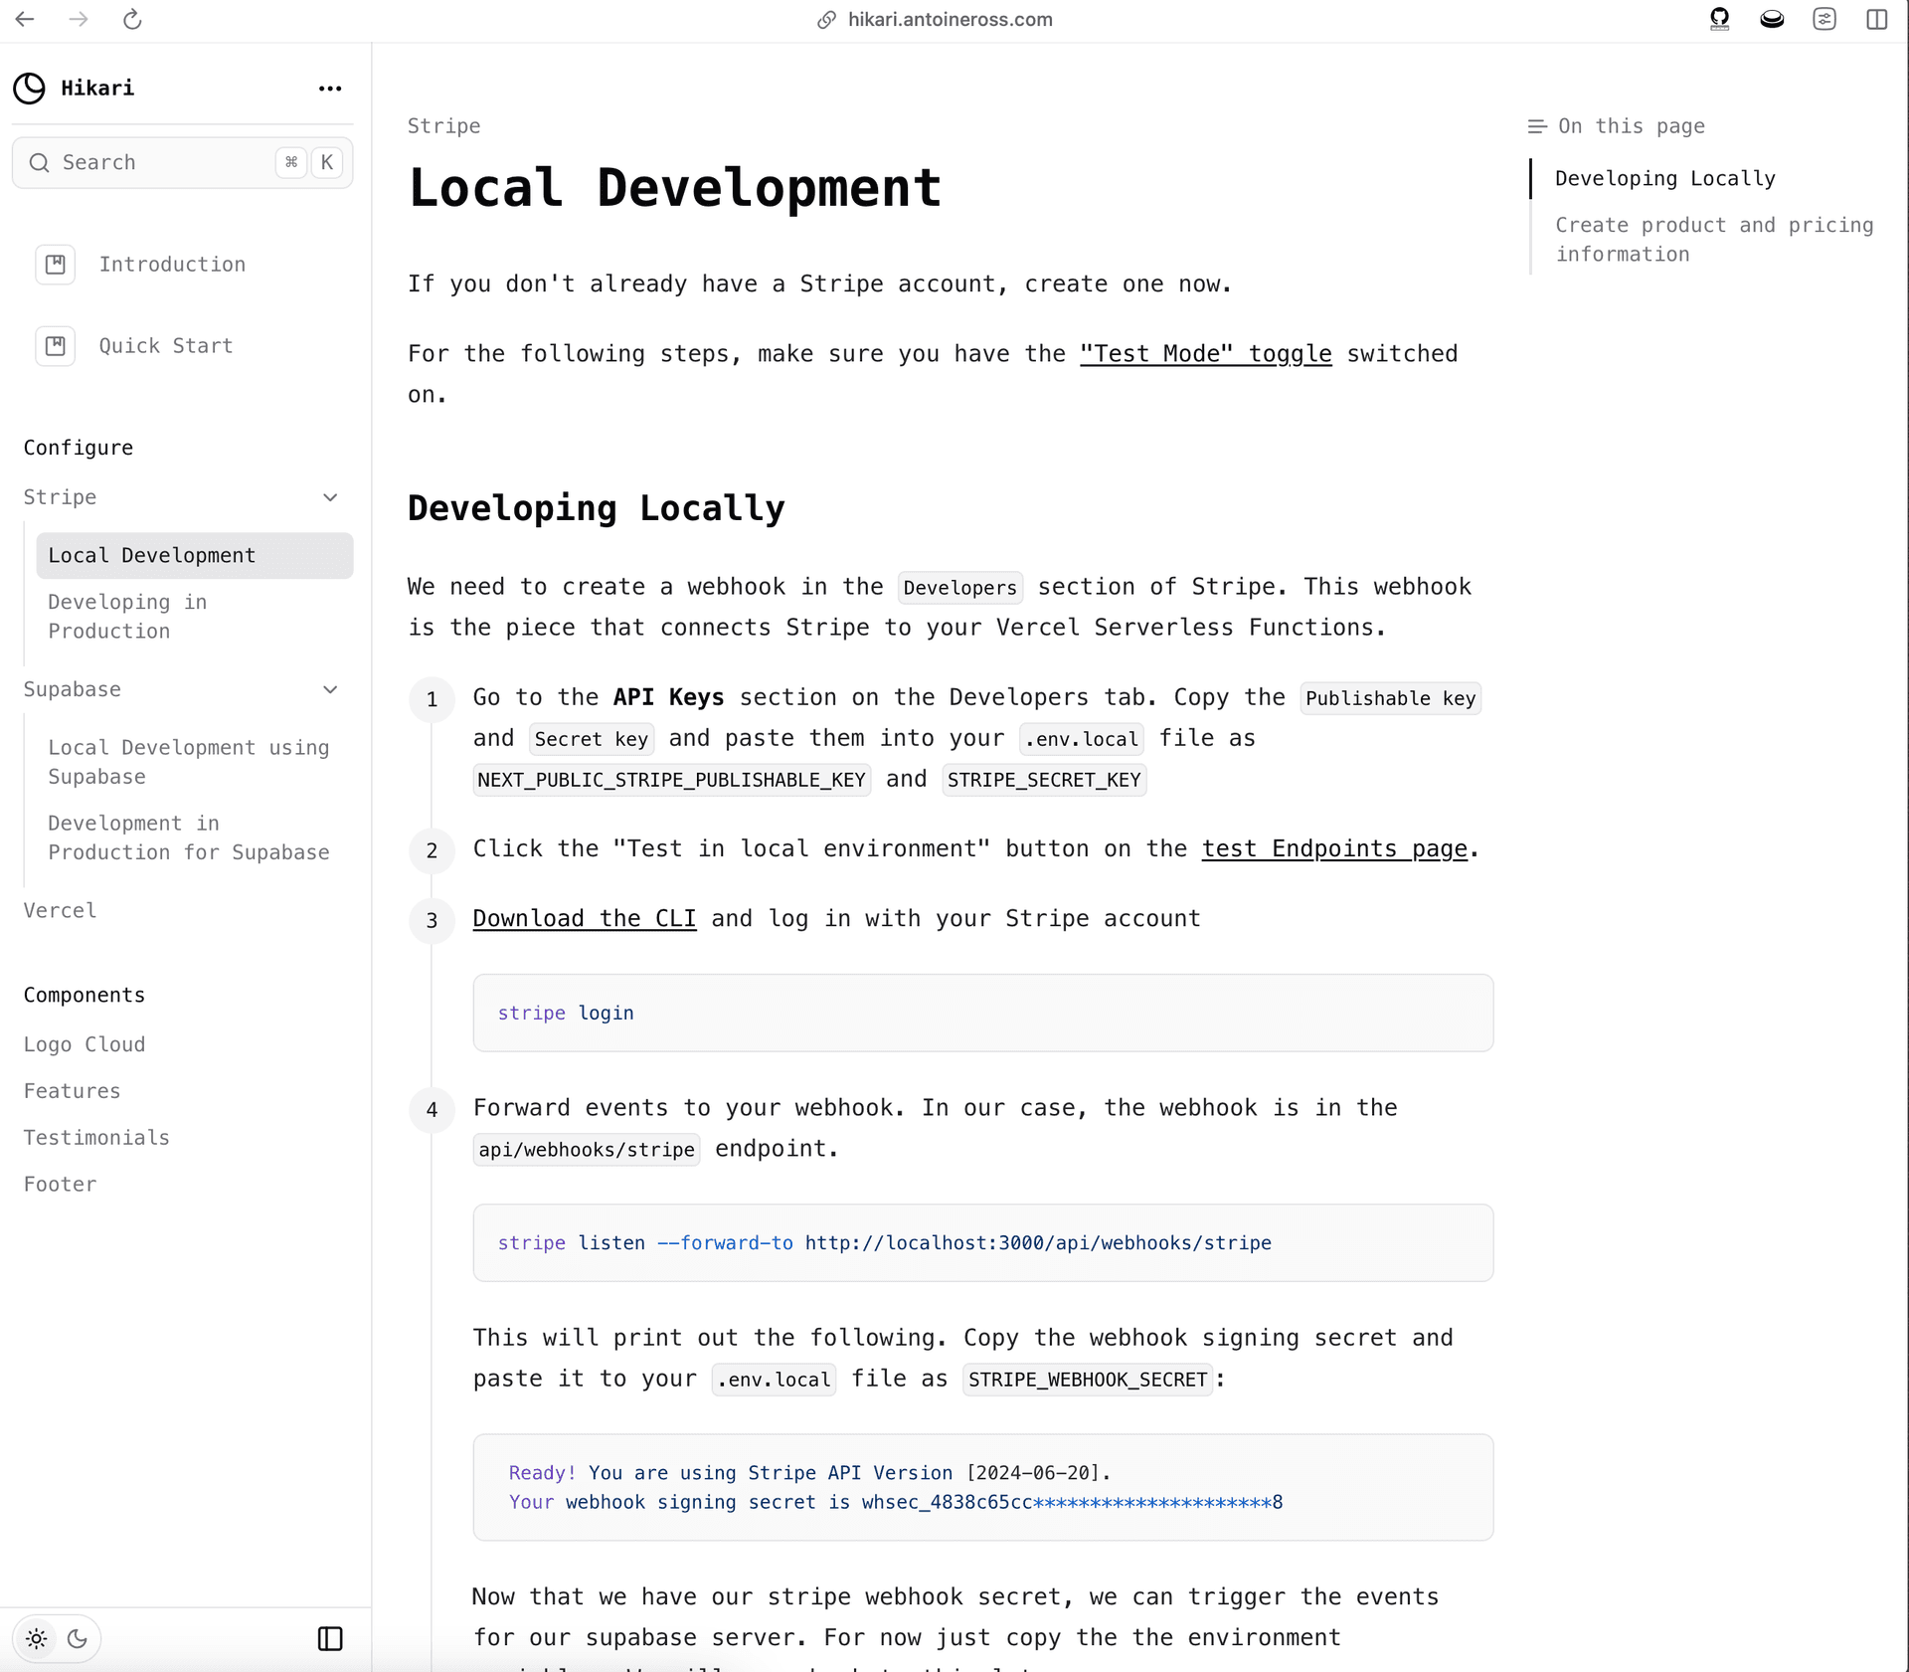Click the test Endpoints page link
This screenshot has width=1909, height=1672.
1332,849
